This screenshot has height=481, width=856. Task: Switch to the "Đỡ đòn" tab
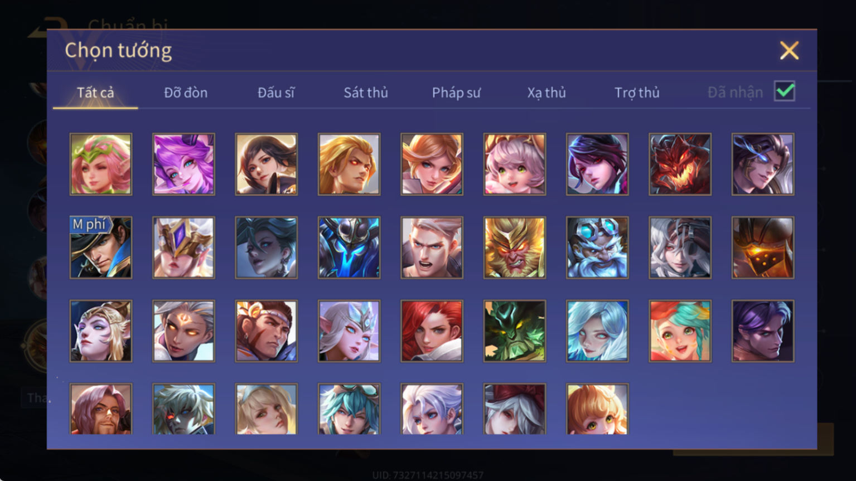186,93
